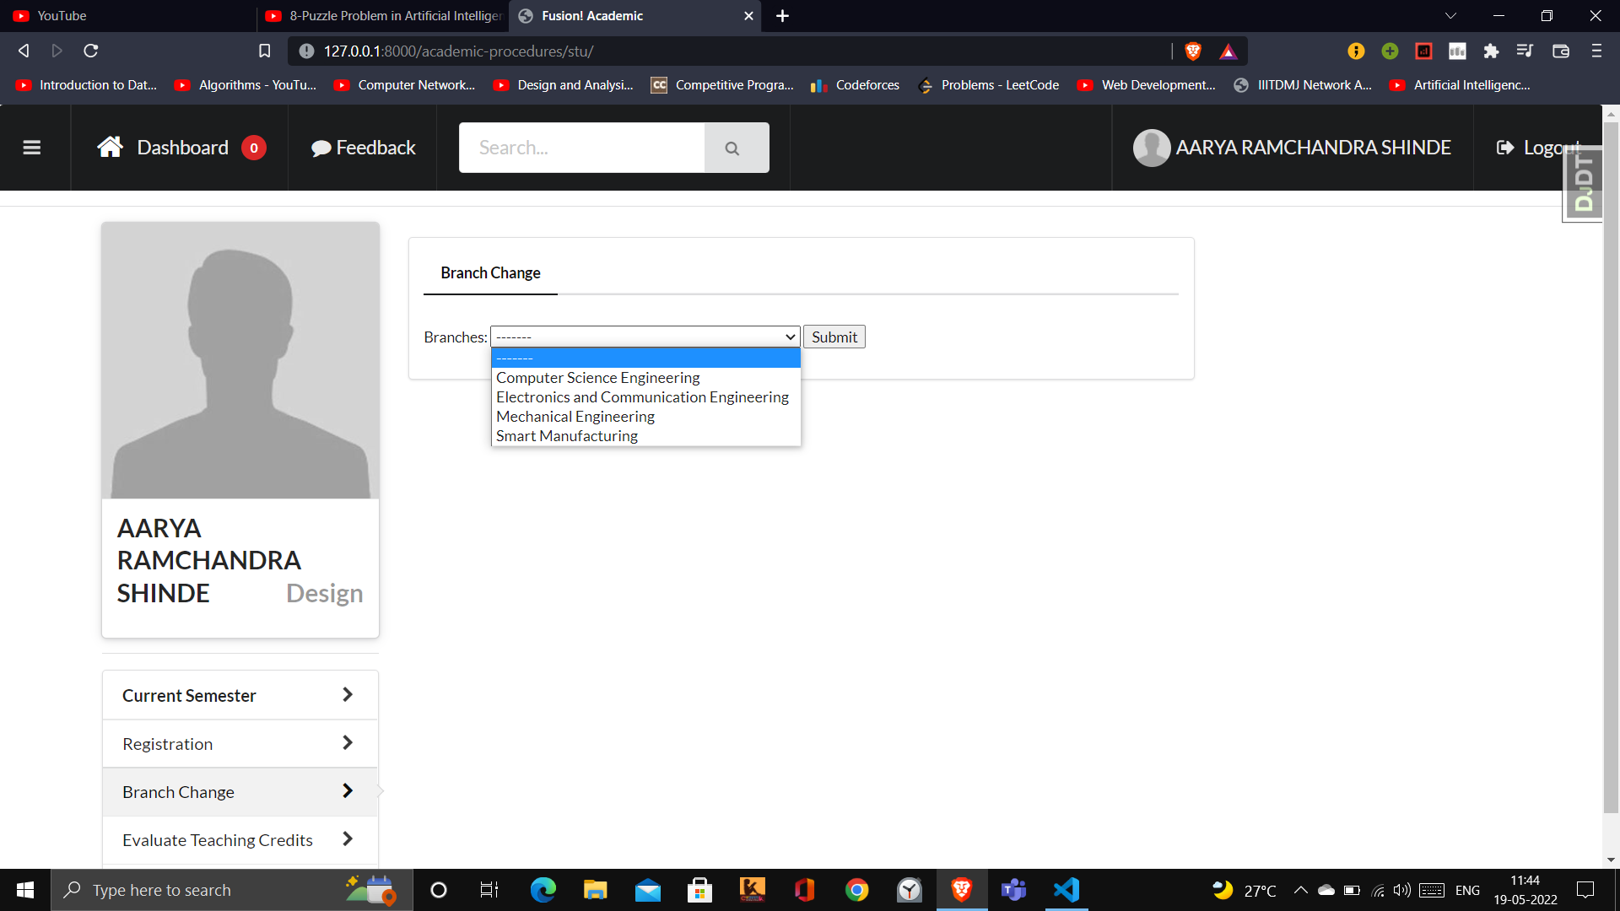Switch to the Branch Change tab
Image resolution: width=1620 pixels, height=911 pixels.
[490, 272]
